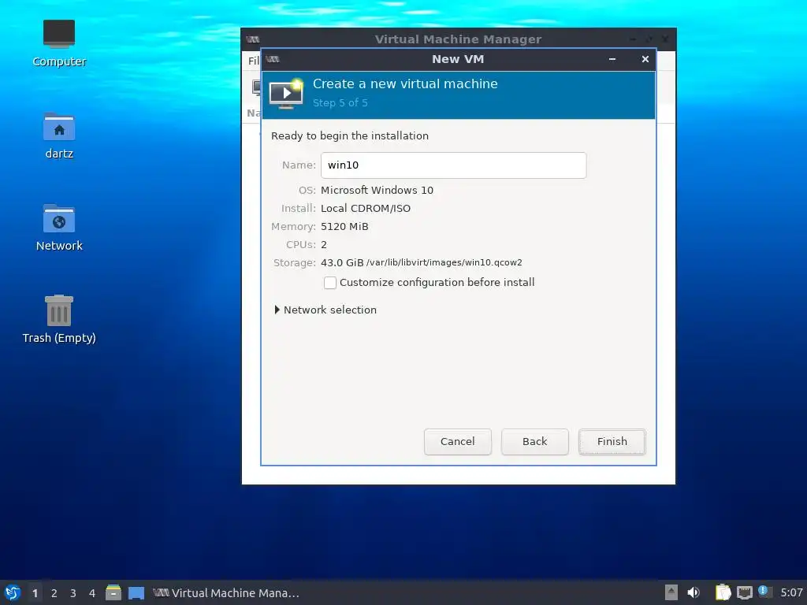Click the OS value Microsoft Windows 10

click(377, 191)
